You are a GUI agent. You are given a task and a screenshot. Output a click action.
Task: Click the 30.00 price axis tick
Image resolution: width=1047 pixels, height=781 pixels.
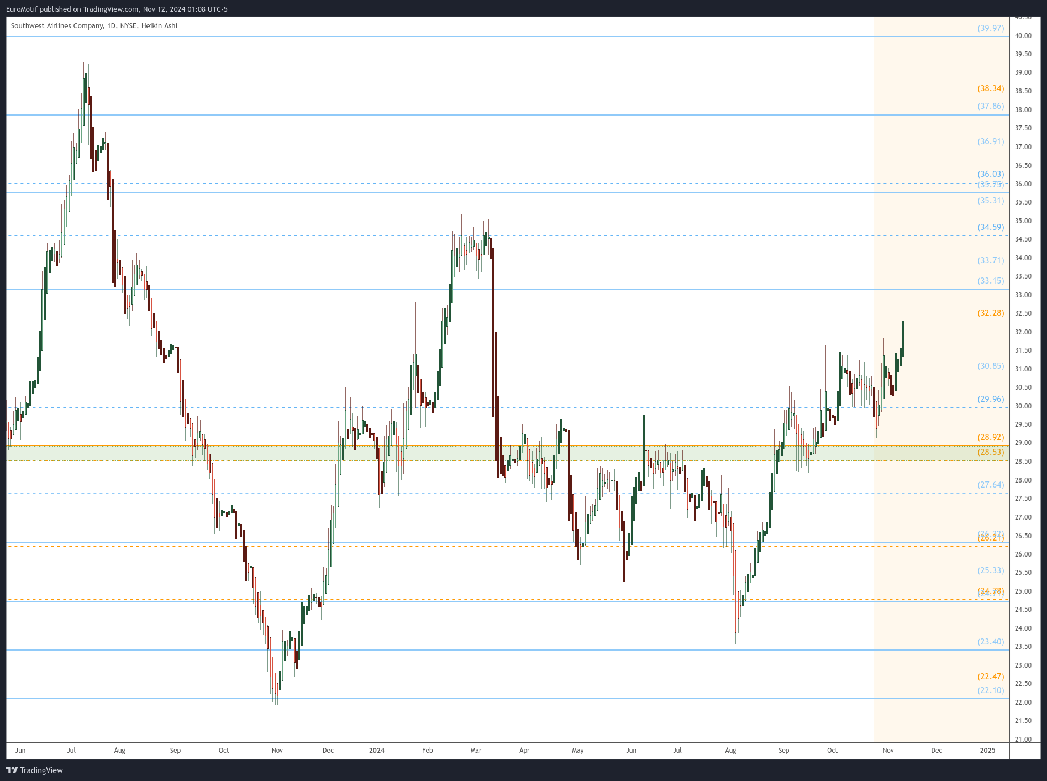click(x=1023, y=406)
